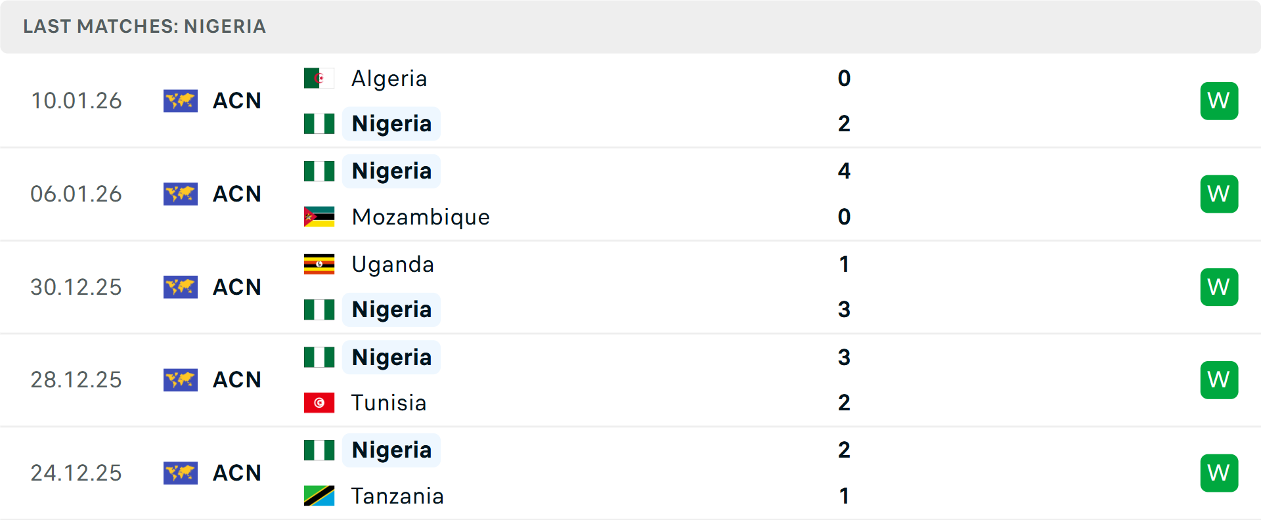Select the Uganda team name link
The height and width of the screenshot is (520, 1261).
392,265
